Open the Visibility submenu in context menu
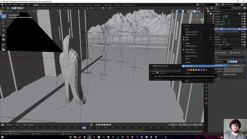This screenshot has width=247, height=139. click(x=198, y=62)
